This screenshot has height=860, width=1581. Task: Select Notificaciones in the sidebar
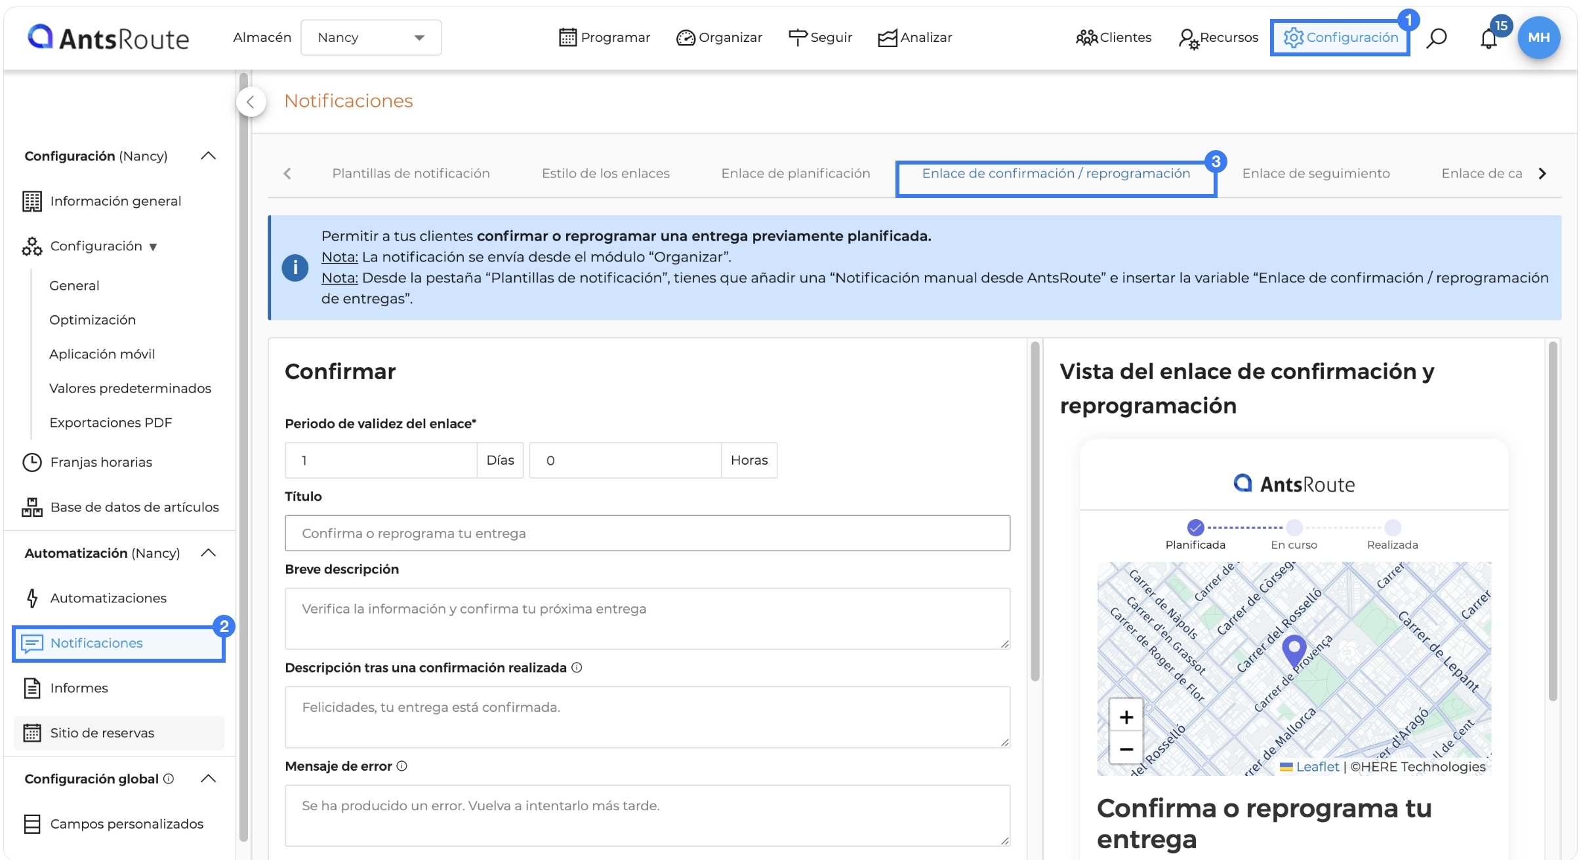pyautogui.click(x=119, y=644)
